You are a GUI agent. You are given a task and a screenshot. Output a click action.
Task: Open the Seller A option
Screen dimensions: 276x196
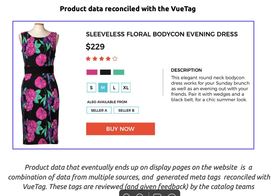pyautogui.click(x=99, y=110)
